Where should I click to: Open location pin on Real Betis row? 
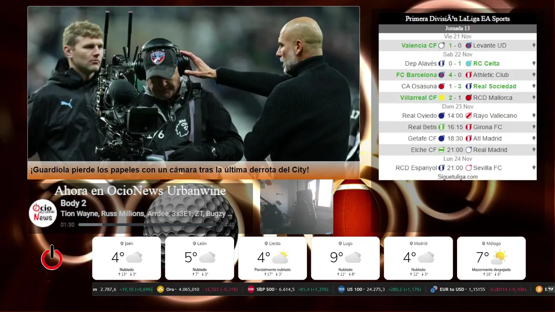click(x=534, y=127)
